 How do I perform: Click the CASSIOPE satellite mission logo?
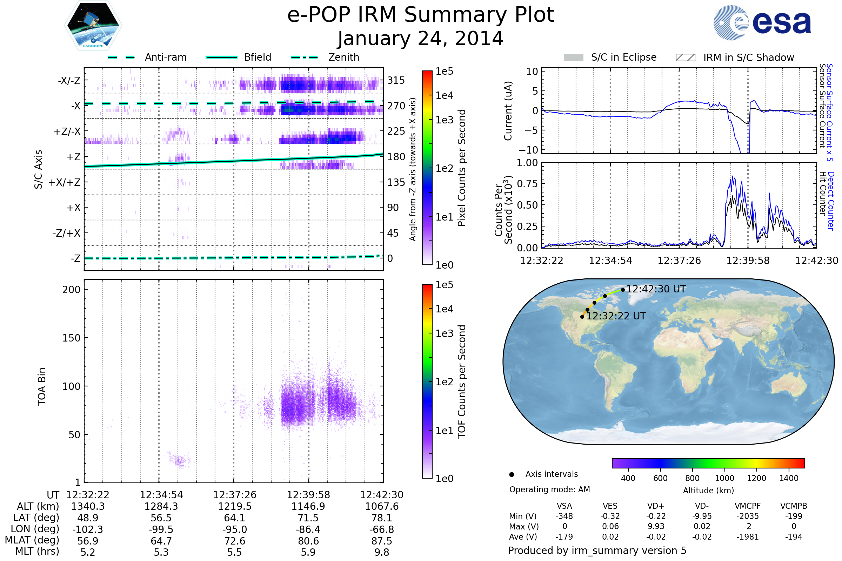[x=93, y=26]
